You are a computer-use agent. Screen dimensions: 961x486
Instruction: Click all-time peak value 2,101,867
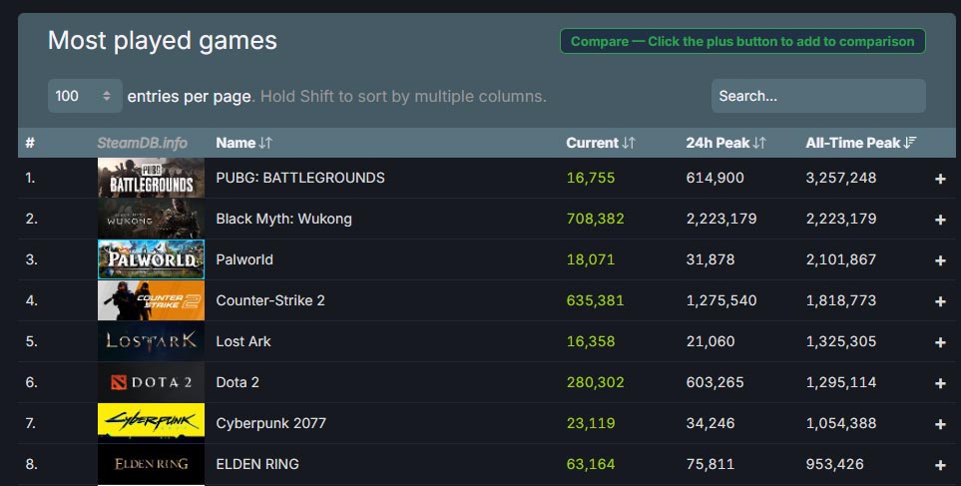pyautogui.click(x=841, y=259)
